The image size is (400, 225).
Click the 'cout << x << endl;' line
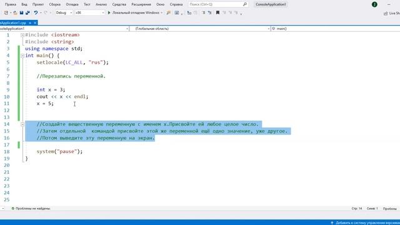click(62, 97)
